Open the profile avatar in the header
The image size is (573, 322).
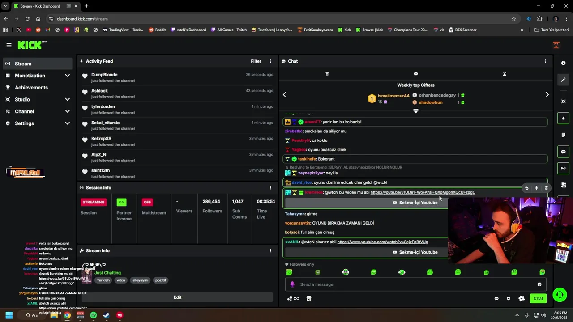(556, 45)
